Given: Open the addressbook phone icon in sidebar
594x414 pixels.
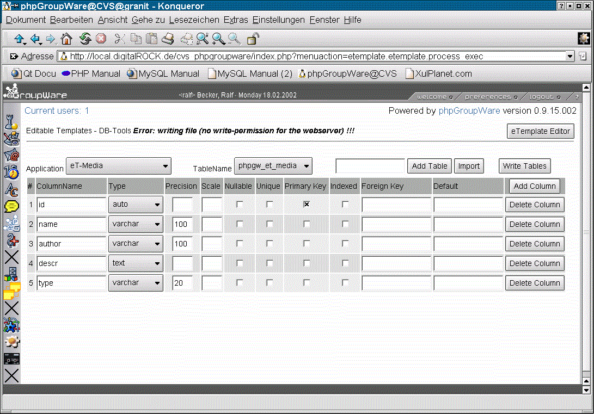Looking at the screenshot, I should (11, 138).
